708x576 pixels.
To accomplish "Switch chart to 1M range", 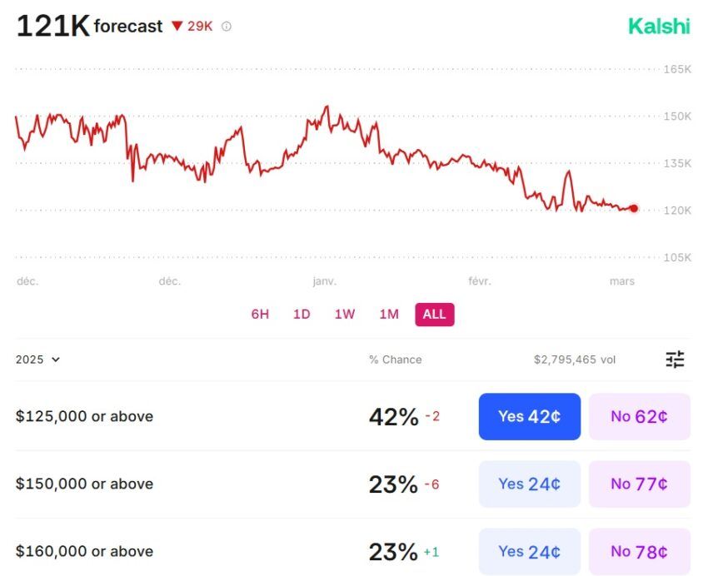I will 389,314.
